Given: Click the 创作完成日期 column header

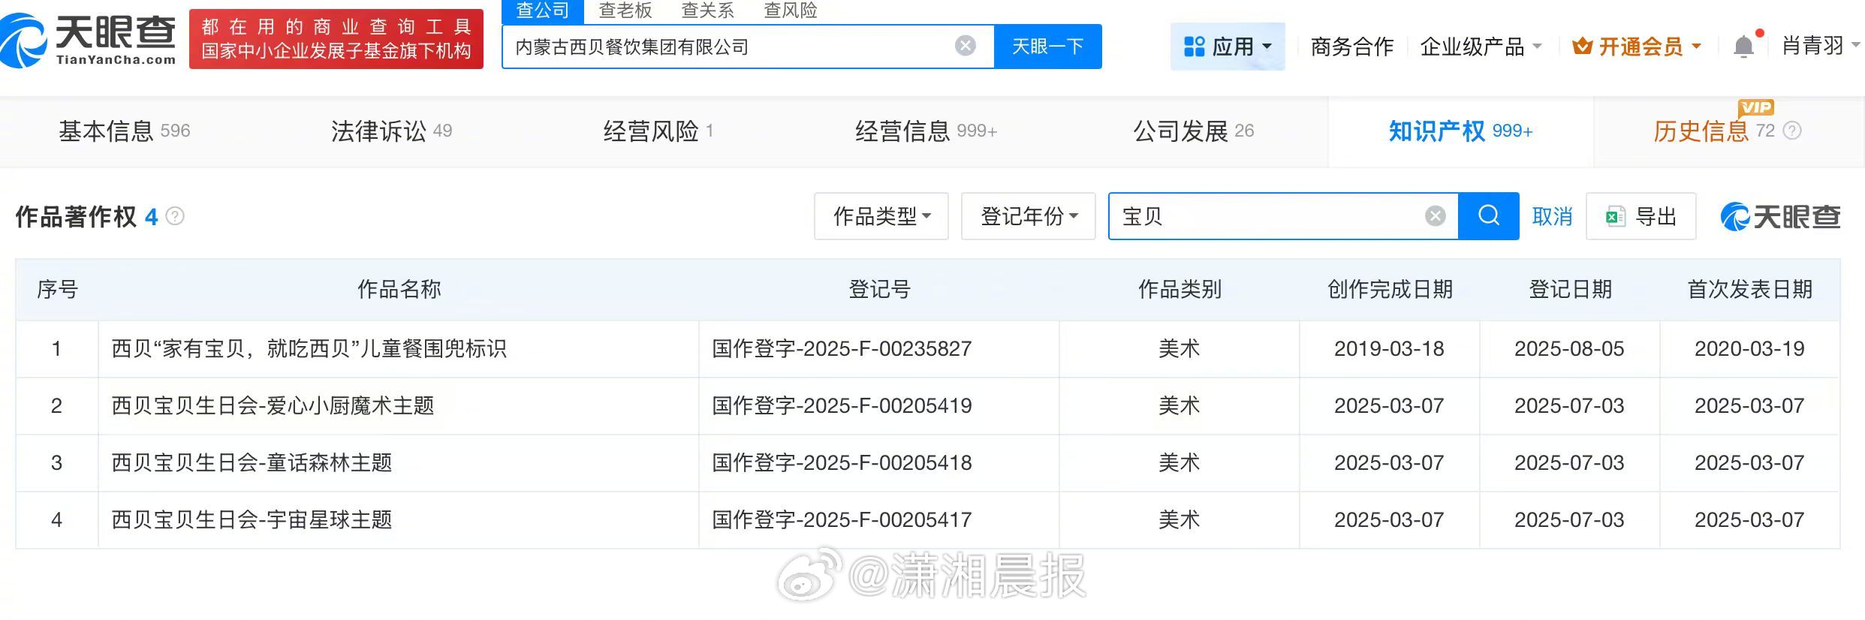Looking at the screenshot, I should [x=1390, y=289].
